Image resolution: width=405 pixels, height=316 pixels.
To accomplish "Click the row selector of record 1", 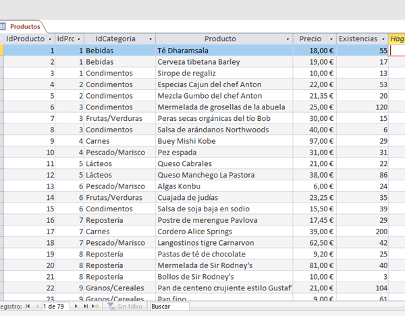I will click(x=1, y=51).
